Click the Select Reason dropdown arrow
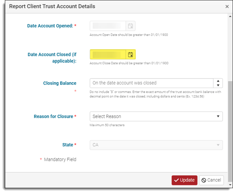Viewport: 233px width, 193px height. [x=218, y=116]
